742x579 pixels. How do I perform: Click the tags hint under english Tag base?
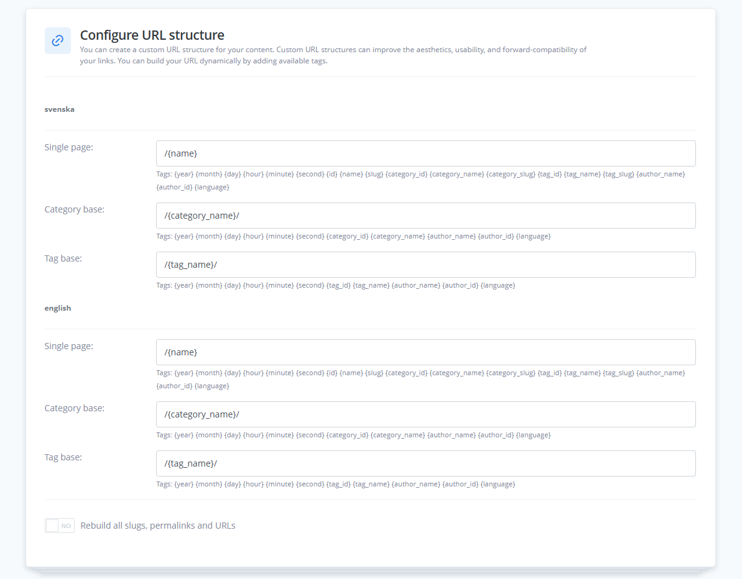(x=336, y=485)
